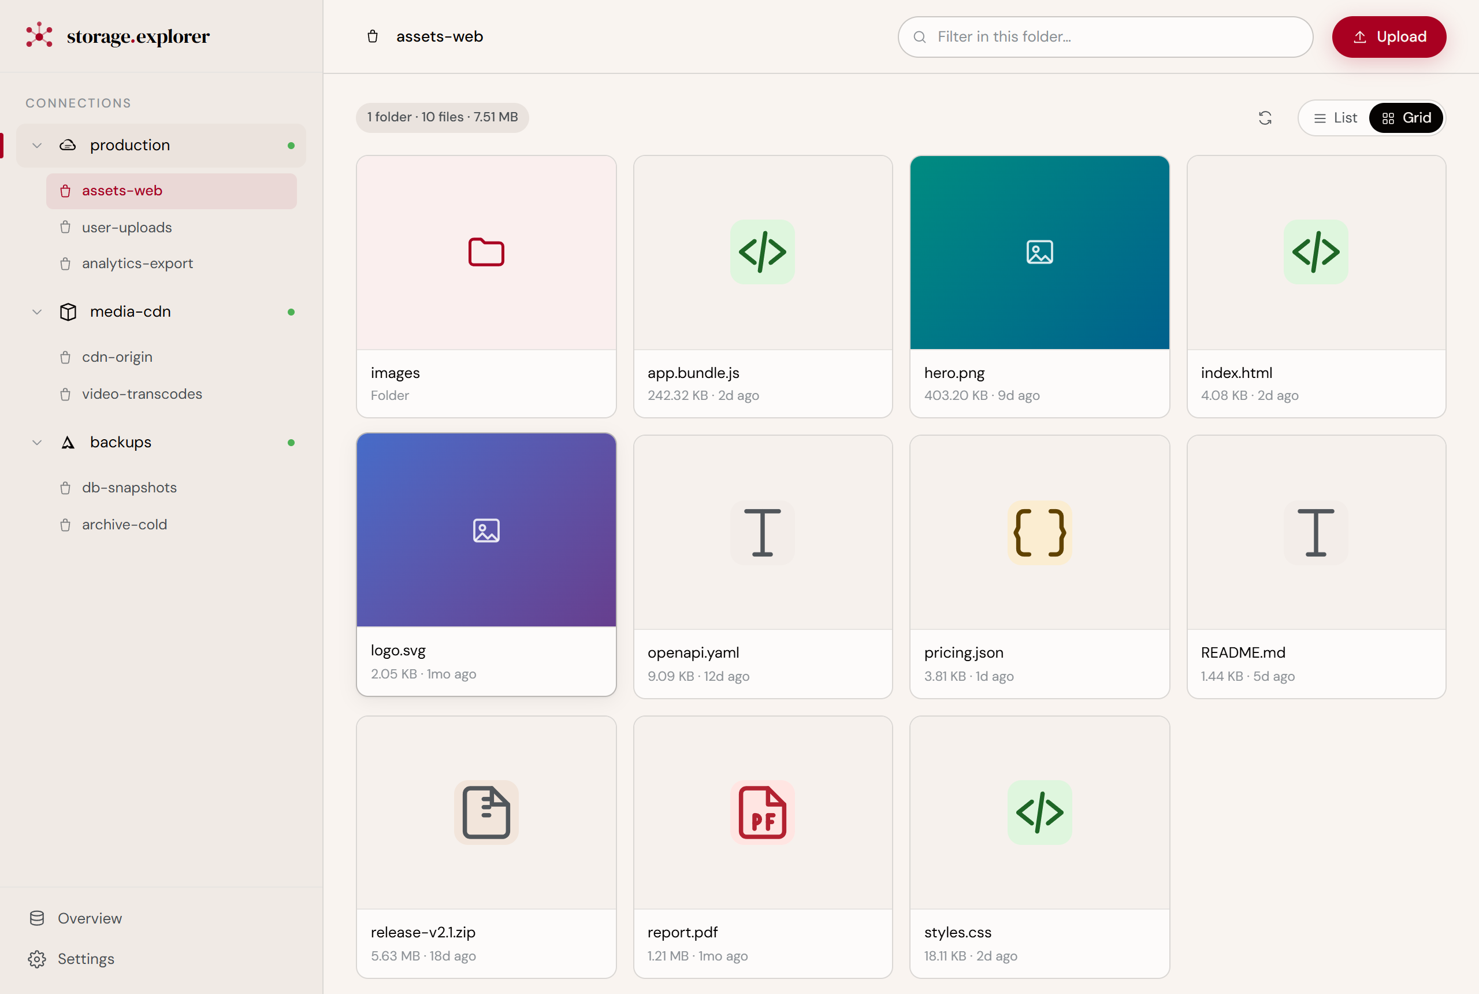Click the triangle icon next to backups
This screenshot has height=994, width=1479.
click(68, 443)
